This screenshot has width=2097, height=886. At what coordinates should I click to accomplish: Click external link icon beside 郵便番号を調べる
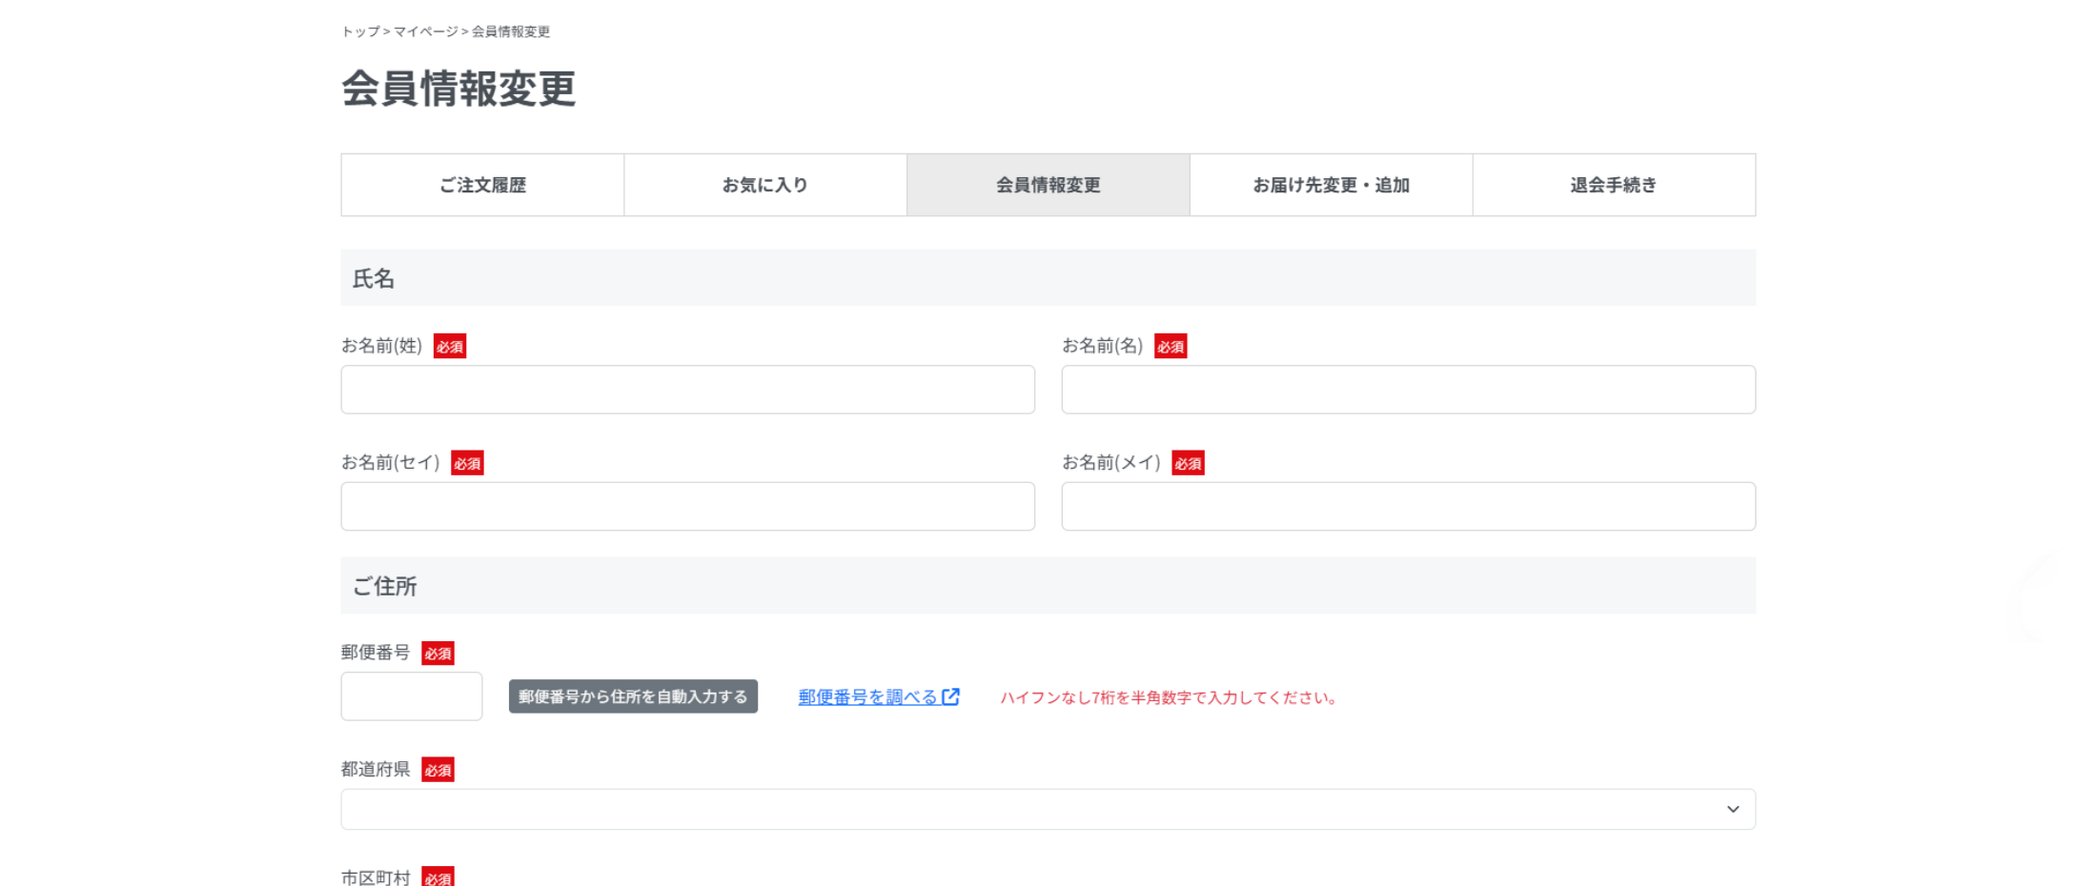coord(950,696)
